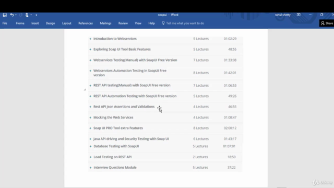Click Interview Questions Module text

point(115,168)
